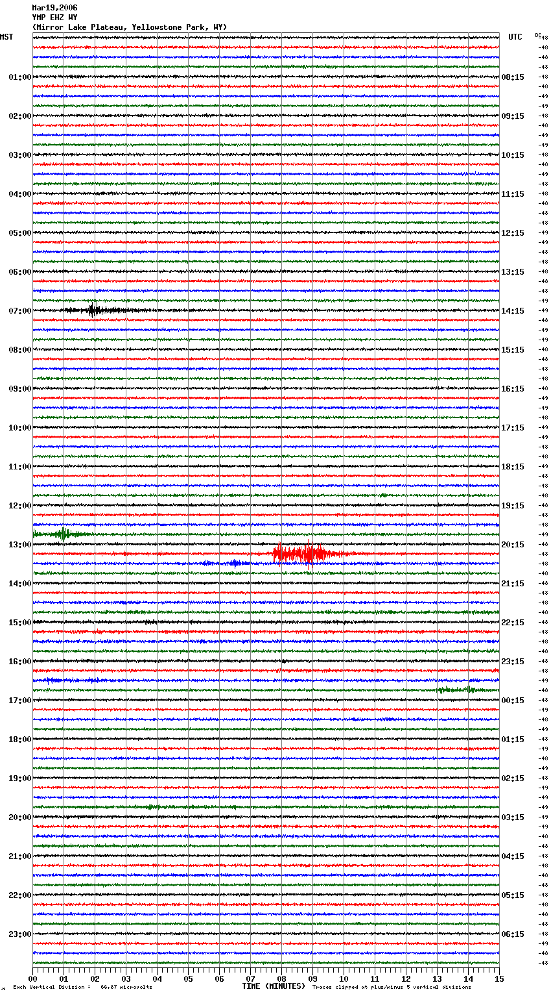Viewport: 551px width, 996px height.
Task: Click the 04:15 UTC time label
Action: [513, 856]
